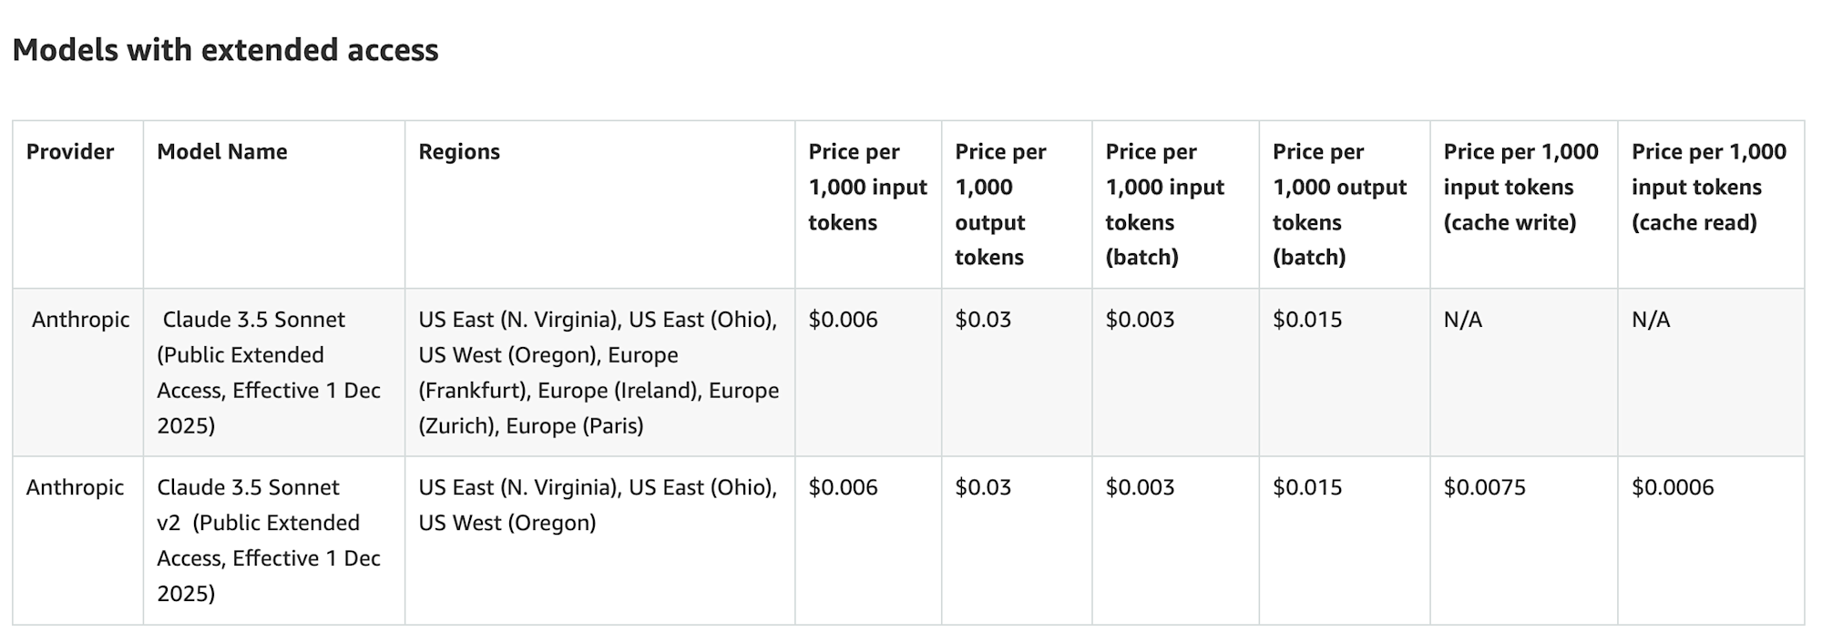Image resolution: width=1822 pixels, height=643 pixels.
Task: Click the $0.015 batch output price in first row
Action: click(x=1307, y=320)
